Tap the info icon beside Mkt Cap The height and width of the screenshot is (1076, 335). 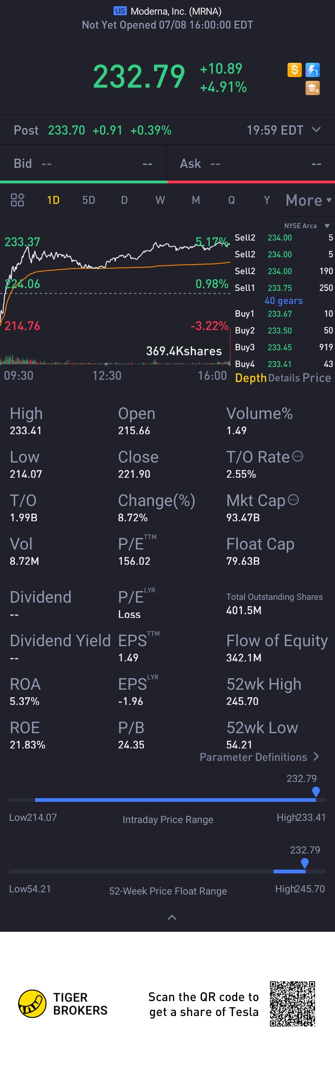(x=293, y=499)
